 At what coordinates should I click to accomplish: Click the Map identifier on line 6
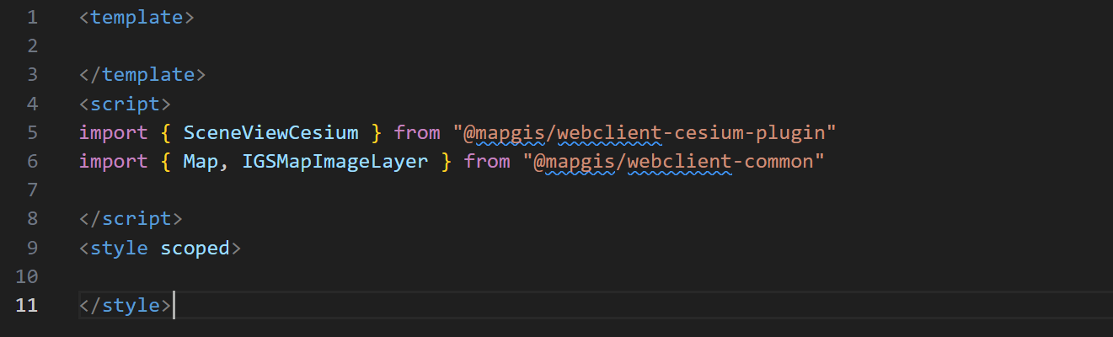[x=201, y=161]
